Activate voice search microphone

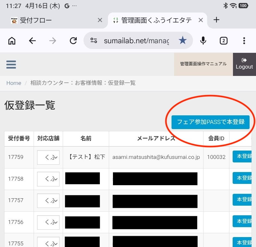point(203,40)
